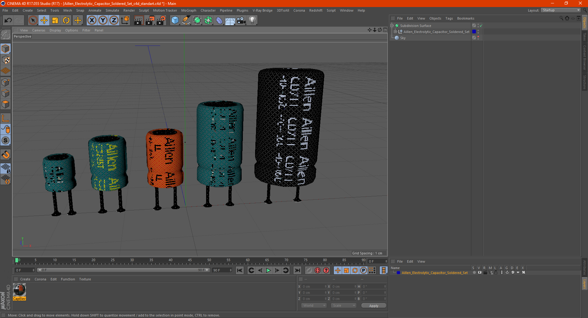Enable Axis tool icon
The width and height of the screenshot is (588, 318).
point(6,118)
